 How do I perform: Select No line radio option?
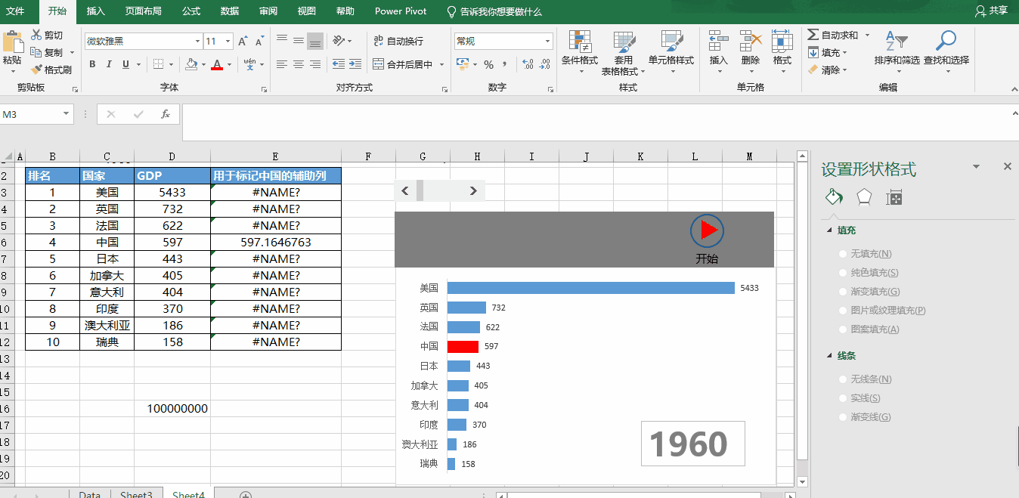842,379
